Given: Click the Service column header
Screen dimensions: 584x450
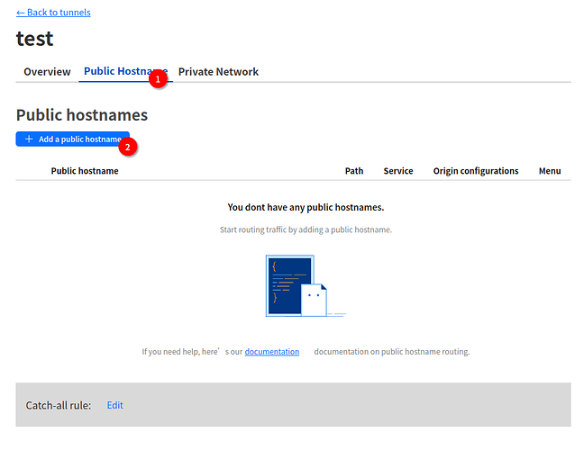Looking at the screenshot, I should point(397,171).
